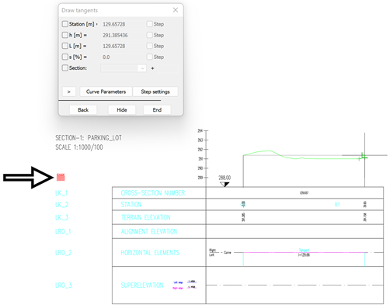Click the Station value field 129.65728
Viewport: 390px width, 308px height.
(114, 24)
